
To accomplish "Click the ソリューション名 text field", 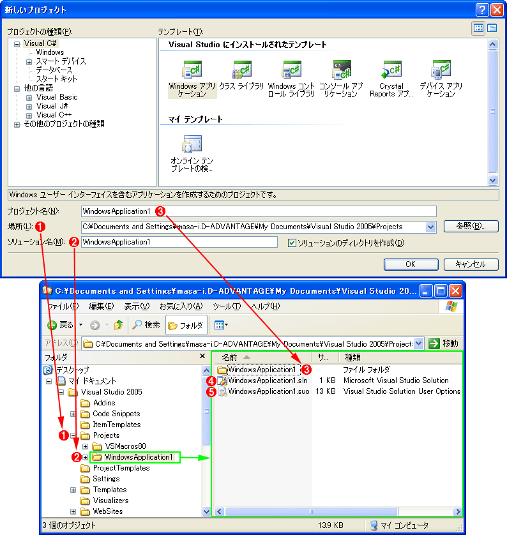I will 179,242.
